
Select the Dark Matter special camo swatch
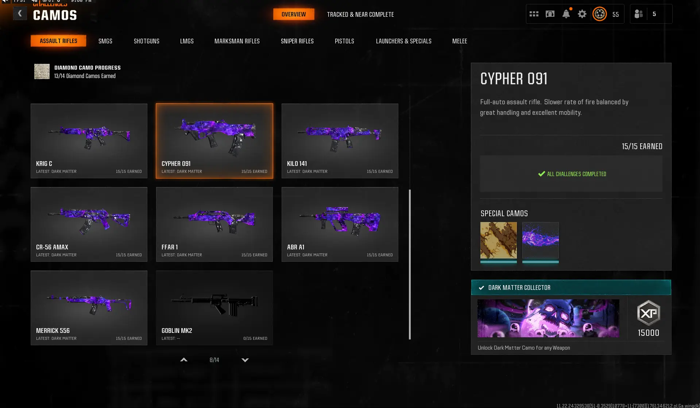click(541, 241)
